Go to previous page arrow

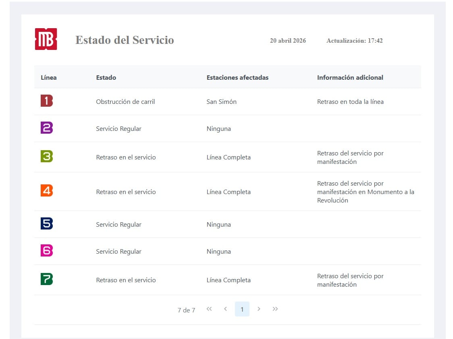click(226, 309)
